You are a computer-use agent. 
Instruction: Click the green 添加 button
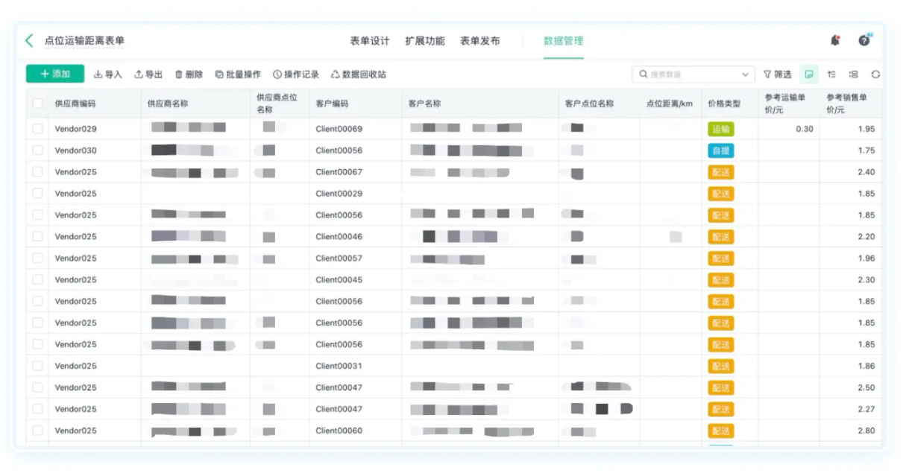click(55, 74)
